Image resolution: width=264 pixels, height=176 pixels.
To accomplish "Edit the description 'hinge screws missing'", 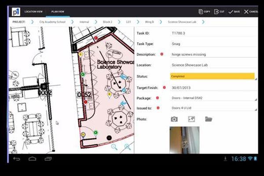I will click(x=213, y=55).
